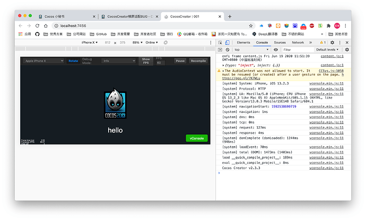Expand the AudioContext warning message
366x220 pixels.
point(223,71)
